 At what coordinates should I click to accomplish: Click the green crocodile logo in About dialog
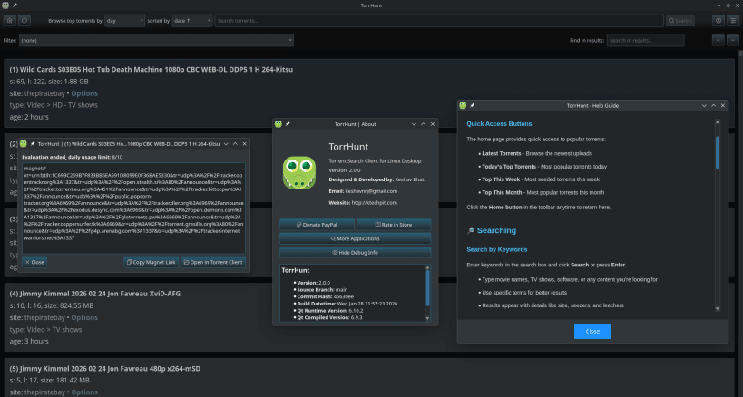[299, 173]
